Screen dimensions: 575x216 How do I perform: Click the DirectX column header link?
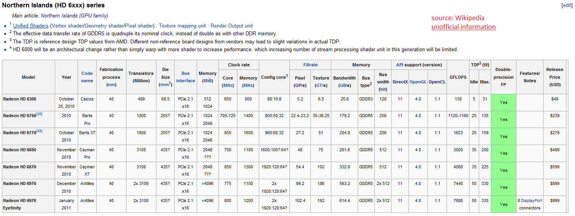click(400, 82)
